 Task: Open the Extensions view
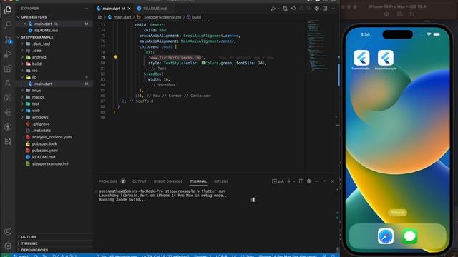point(8,69)
